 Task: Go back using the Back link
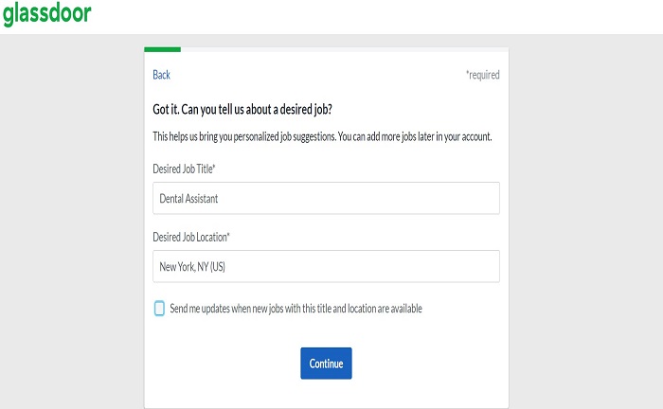[162, 75]
